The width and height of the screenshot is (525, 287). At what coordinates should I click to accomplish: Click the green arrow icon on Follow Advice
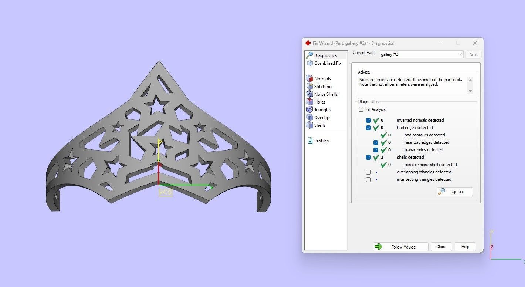point(378,247)
